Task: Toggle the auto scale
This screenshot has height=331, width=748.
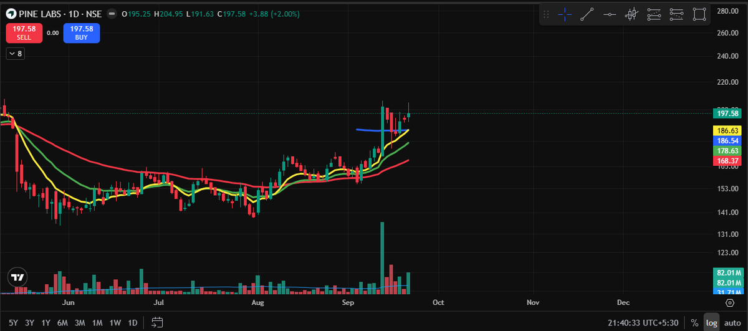Action: pos(732,322)
